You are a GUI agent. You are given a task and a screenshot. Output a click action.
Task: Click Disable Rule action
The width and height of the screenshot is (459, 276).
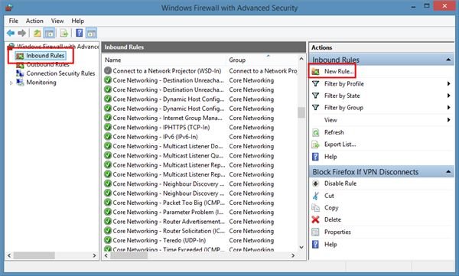pos(340,183)
